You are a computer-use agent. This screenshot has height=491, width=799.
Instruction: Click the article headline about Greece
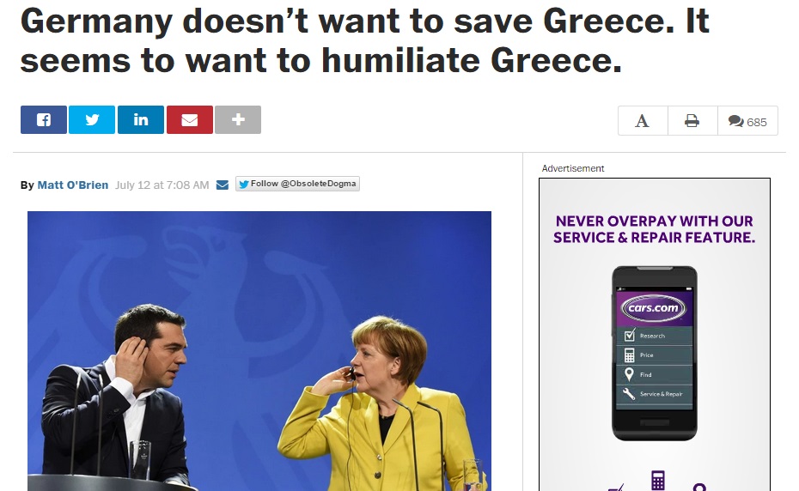coord(364,40)
